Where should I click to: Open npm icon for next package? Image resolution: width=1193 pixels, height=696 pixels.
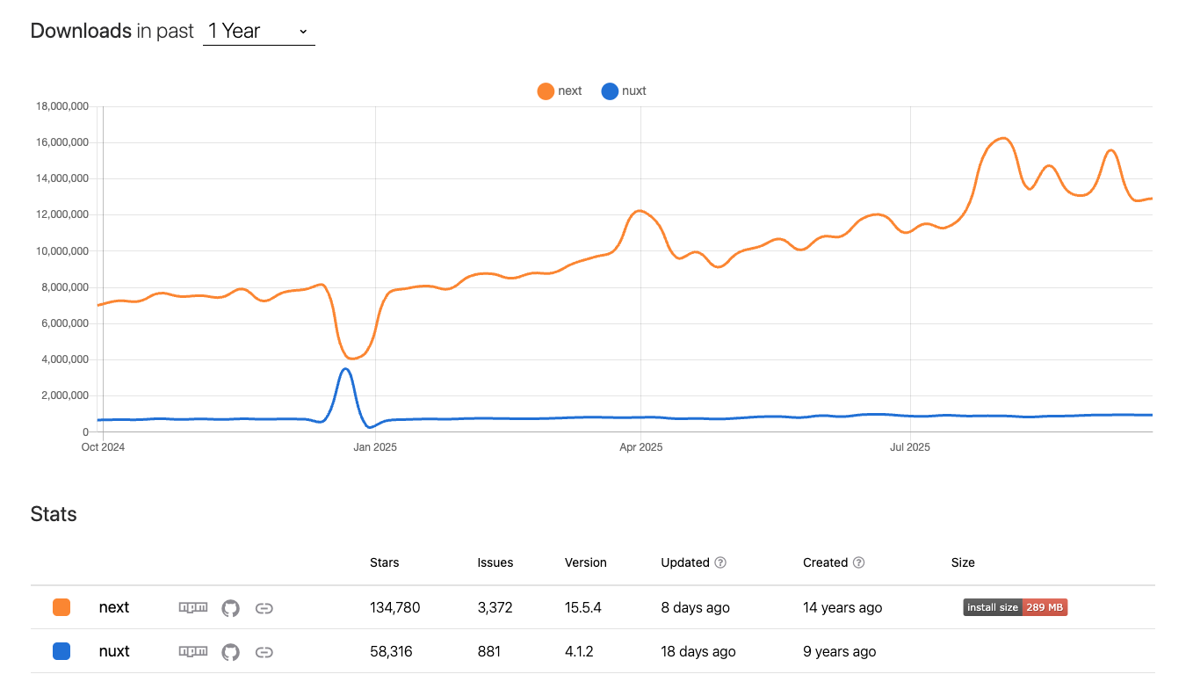click(193, 607)
